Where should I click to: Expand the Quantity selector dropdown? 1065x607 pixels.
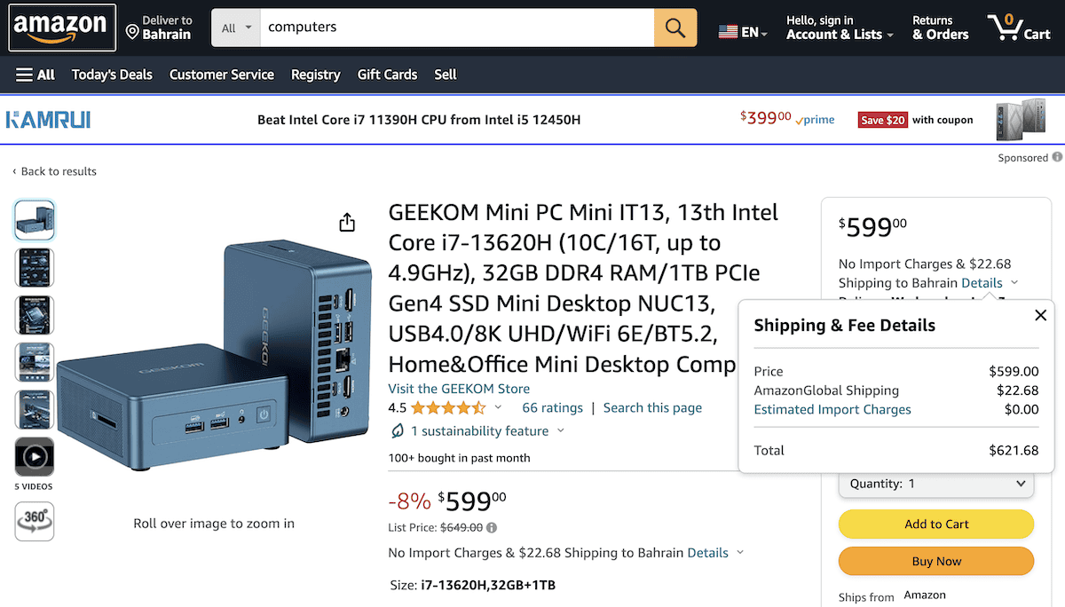coord(936,484)
